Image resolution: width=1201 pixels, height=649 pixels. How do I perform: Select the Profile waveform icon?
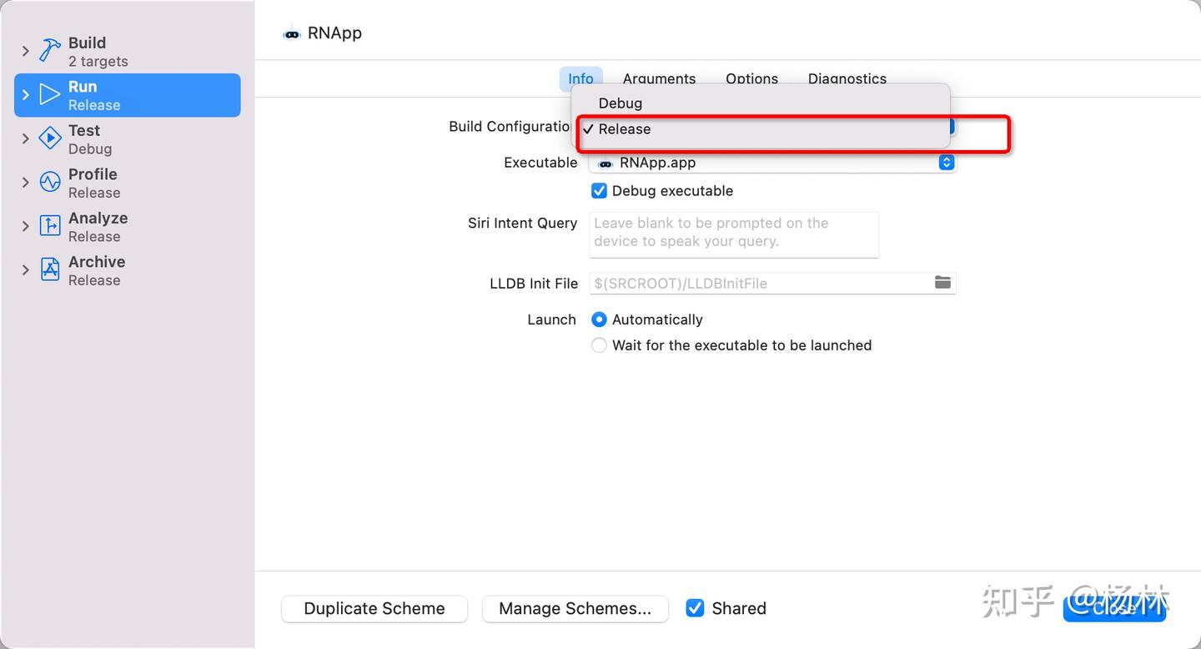50,183
